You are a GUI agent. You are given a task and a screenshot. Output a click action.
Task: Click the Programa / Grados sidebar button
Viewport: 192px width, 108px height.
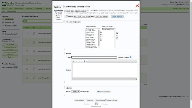click(10, 52)
